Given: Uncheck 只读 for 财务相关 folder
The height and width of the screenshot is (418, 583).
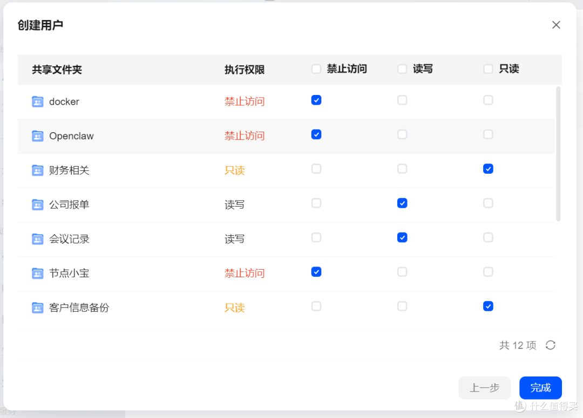Looking at the screenshot, I should [x=488, y=169].
